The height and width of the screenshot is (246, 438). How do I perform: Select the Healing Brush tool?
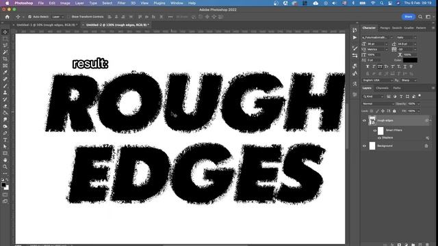tap(5, 79)
